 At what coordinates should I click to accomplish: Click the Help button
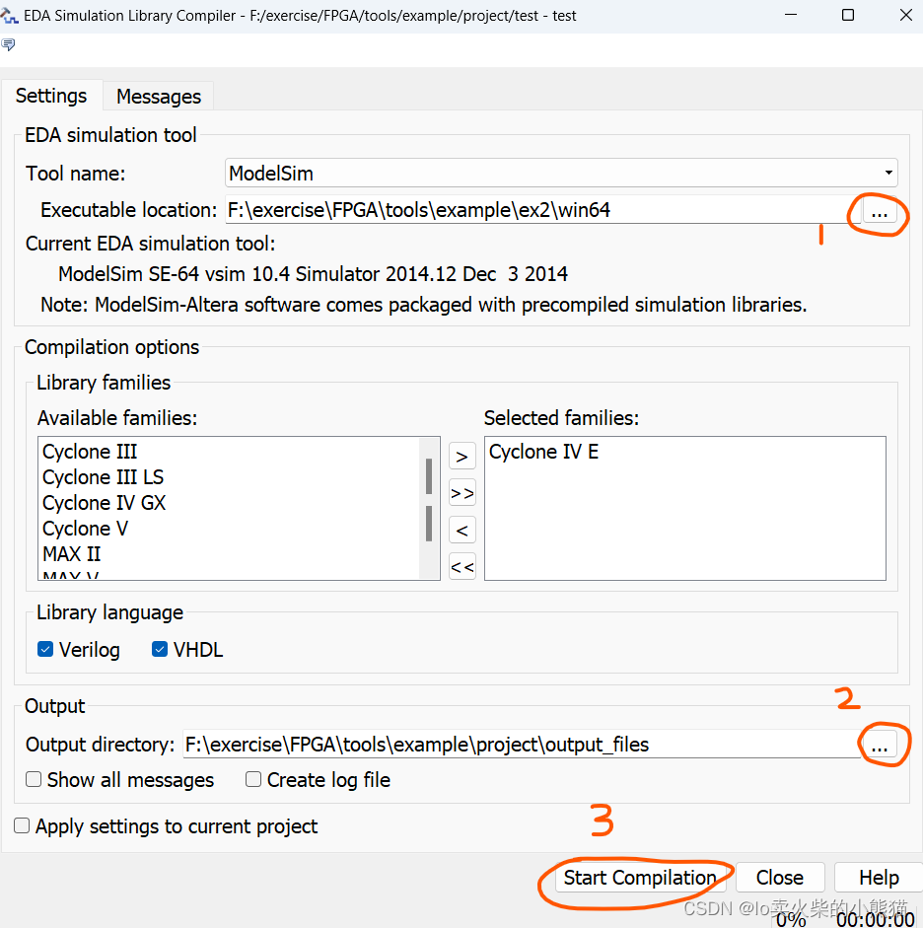pyautogui.click(x=878, y=878)
